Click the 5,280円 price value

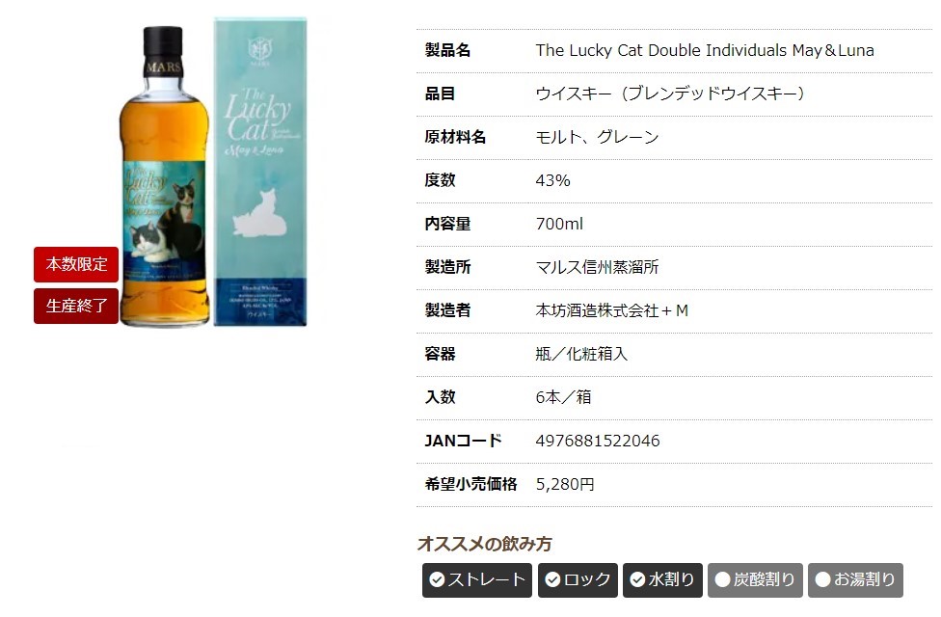565,484
